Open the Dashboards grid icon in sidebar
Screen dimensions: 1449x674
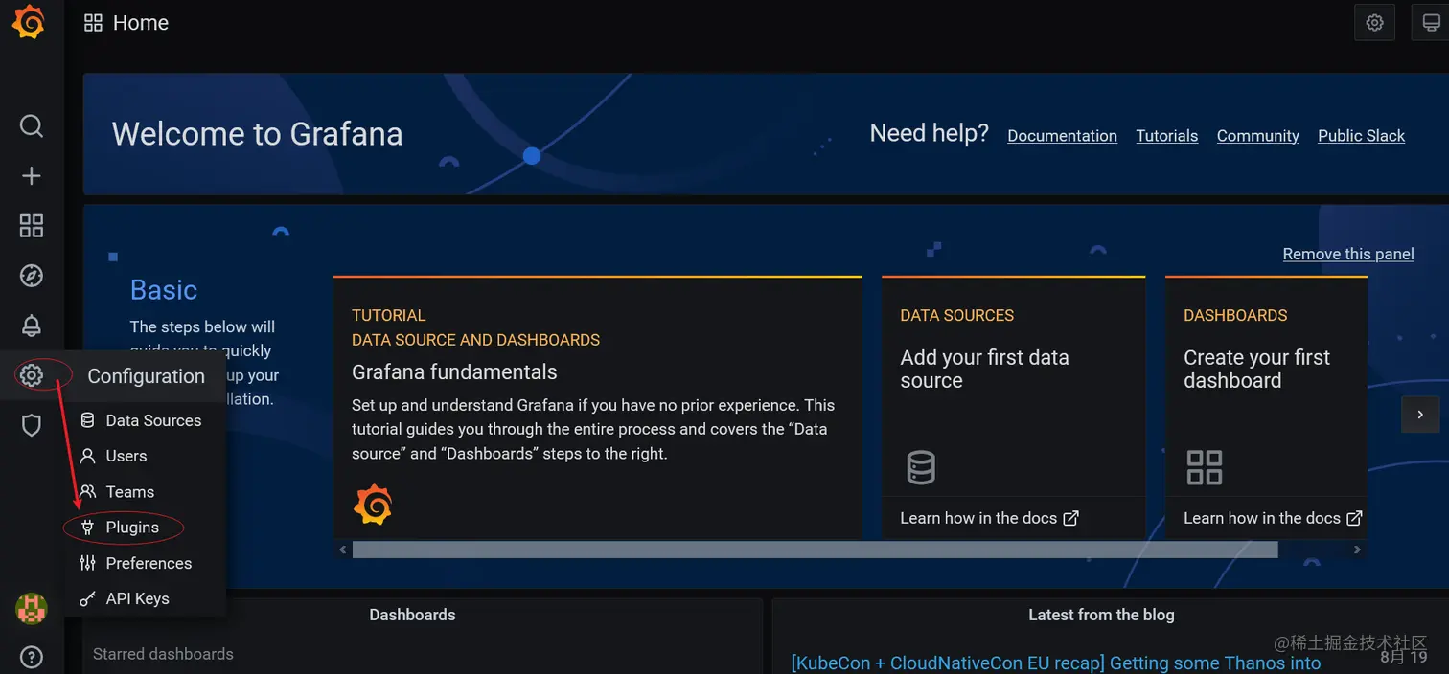pyautogui.click(x=31, y=225)
